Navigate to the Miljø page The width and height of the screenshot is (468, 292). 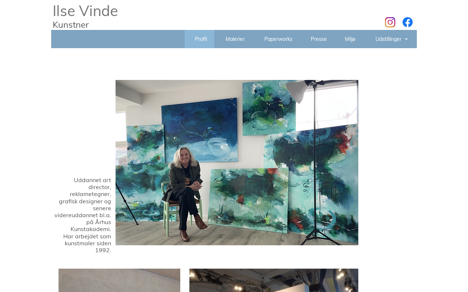click(350, 39)
